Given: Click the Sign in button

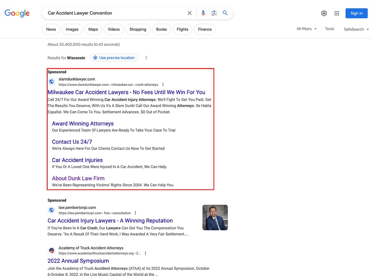Looking at the screenshot, I should 356,13.
